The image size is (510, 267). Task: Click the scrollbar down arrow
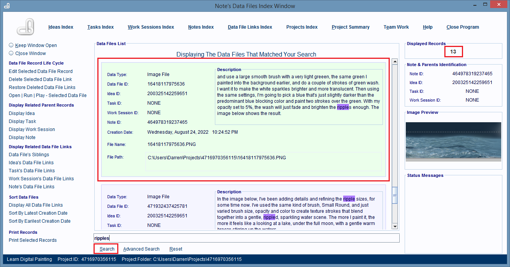coord(395,226)
